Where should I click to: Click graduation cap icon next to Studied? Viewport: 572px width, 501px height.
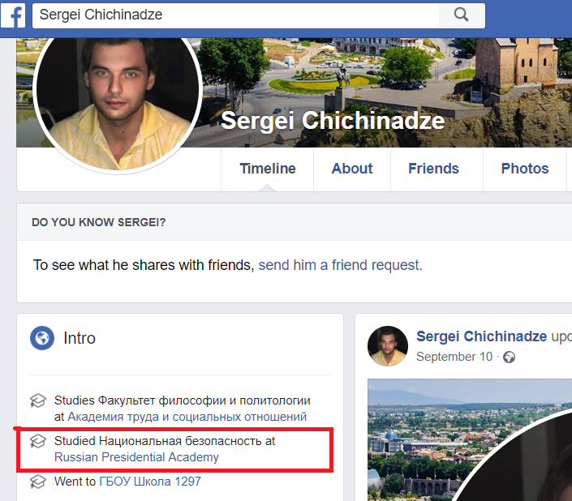[37, 441]
